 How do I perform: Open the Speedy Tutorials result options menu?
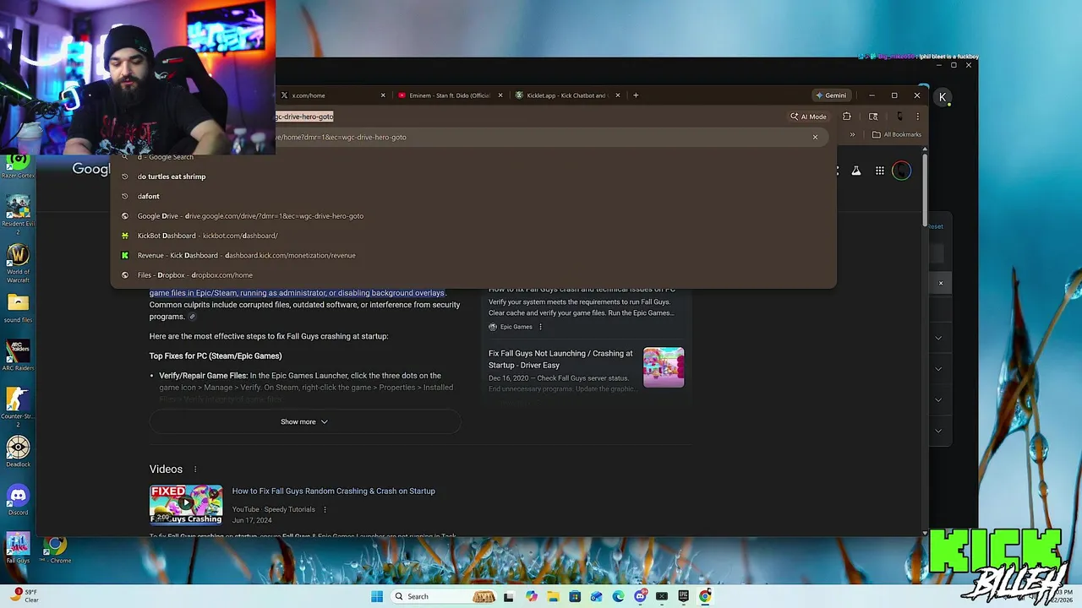(325, 510)
